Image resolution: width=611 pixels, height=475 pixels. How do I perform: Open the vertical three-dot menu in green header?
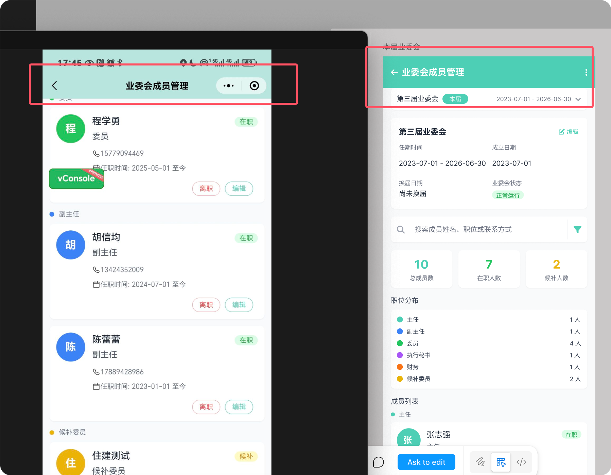coord(586,72)
